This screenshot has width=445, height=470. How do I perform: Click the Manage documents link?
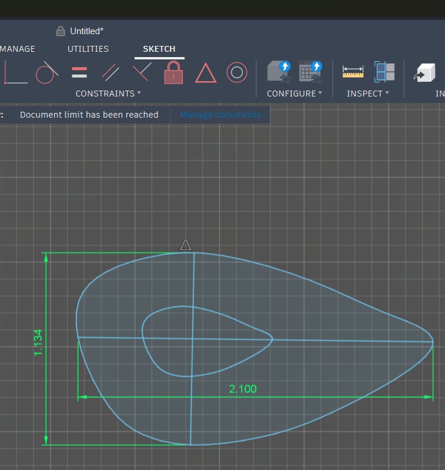(220, 115)
